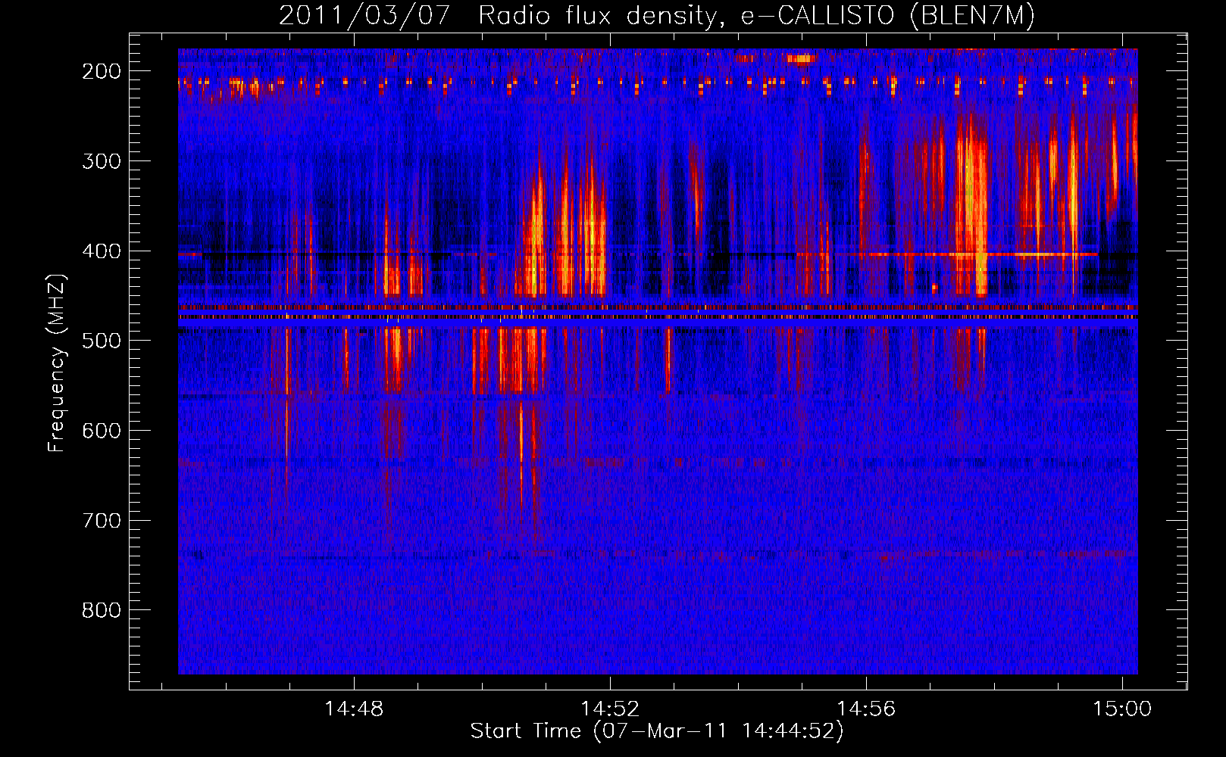1226x757 pixels.
Task: Click the 15:00 time tick label
Action: (1122, 709)
